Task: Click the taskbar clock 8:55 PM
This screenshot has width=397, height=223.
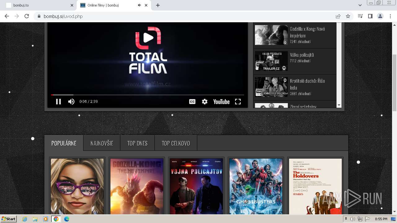Action: coord(381,219)
